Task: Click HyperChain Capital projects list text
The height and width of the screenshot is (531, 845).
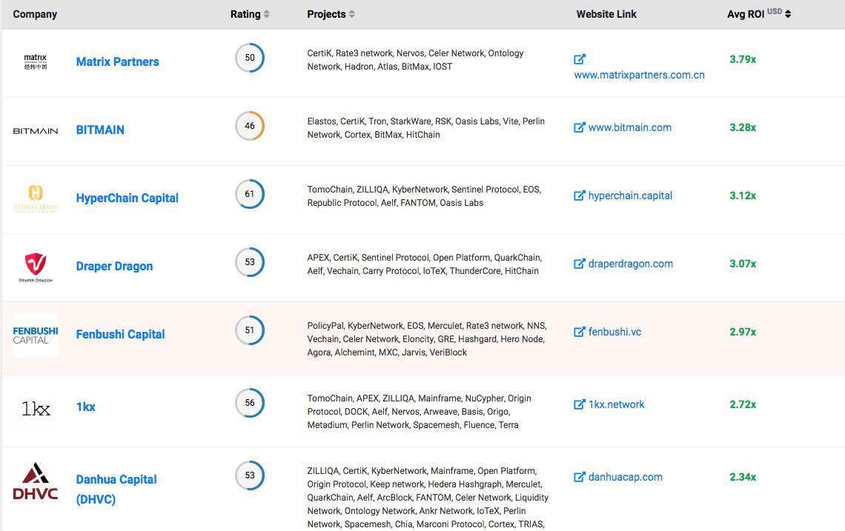Action: tap(424, 196)
